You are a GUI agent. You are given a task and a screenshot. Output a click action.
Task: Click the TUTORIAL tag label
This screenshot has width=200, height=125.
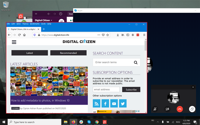(15, 108)
